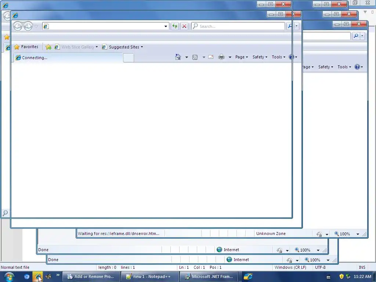Open the Safety menu in the rear window
The image size is (376, 282).
(x=326, y=67)
